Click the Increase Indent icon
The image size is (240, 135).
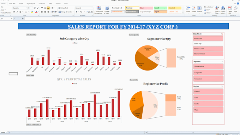[55, 12]
